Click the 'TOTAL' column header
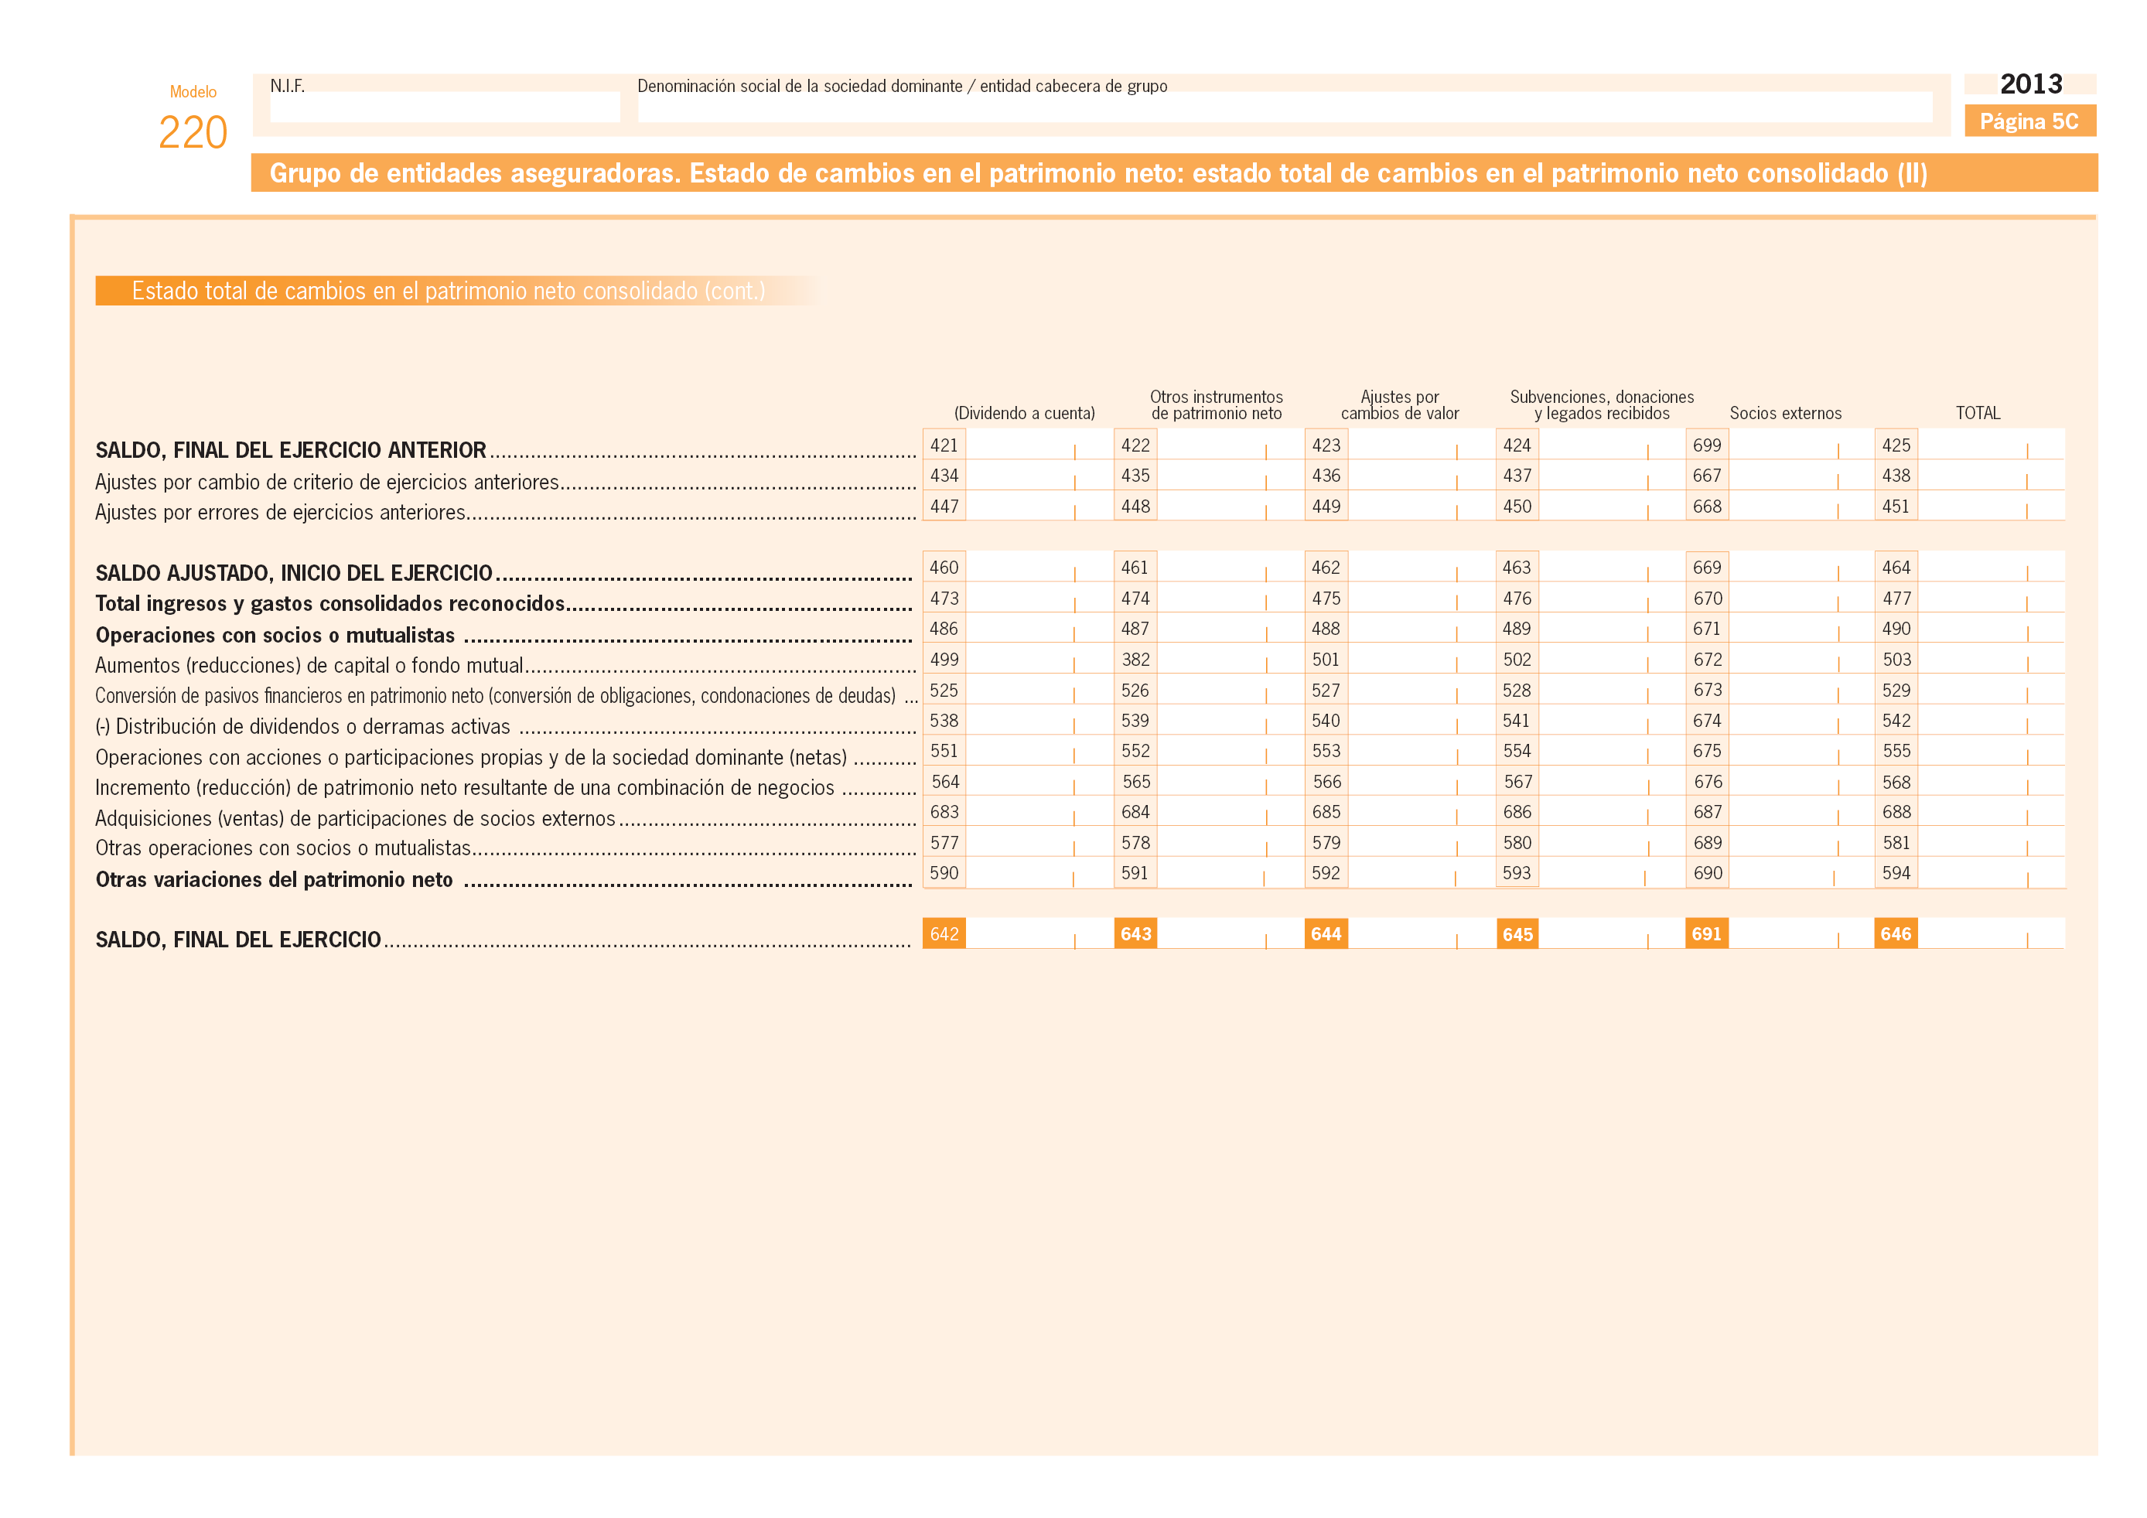Viewport: 2147px width, 1518px height. click(x=1978, y=413)
